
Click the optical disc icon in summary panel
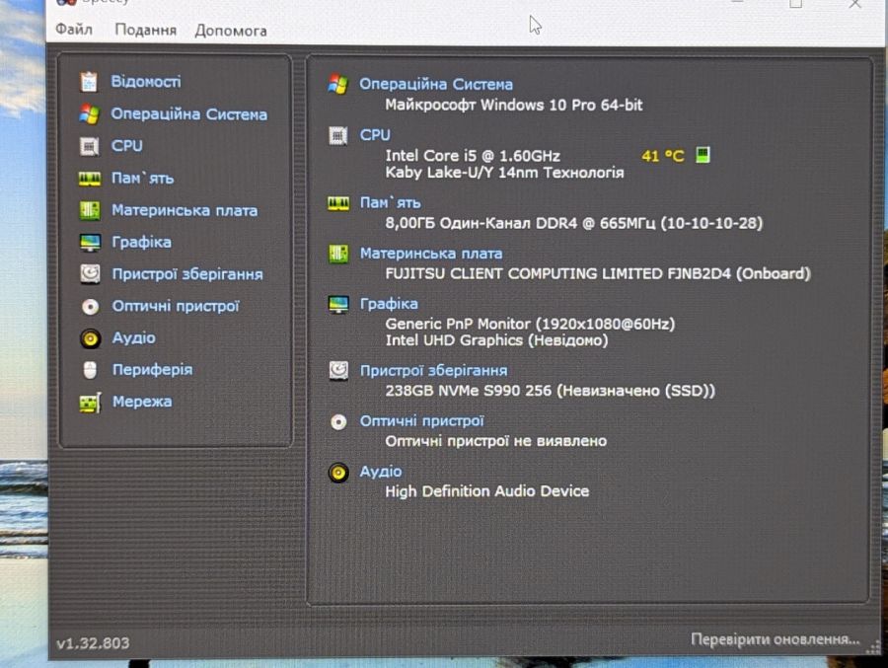click(x=338, y=422)
